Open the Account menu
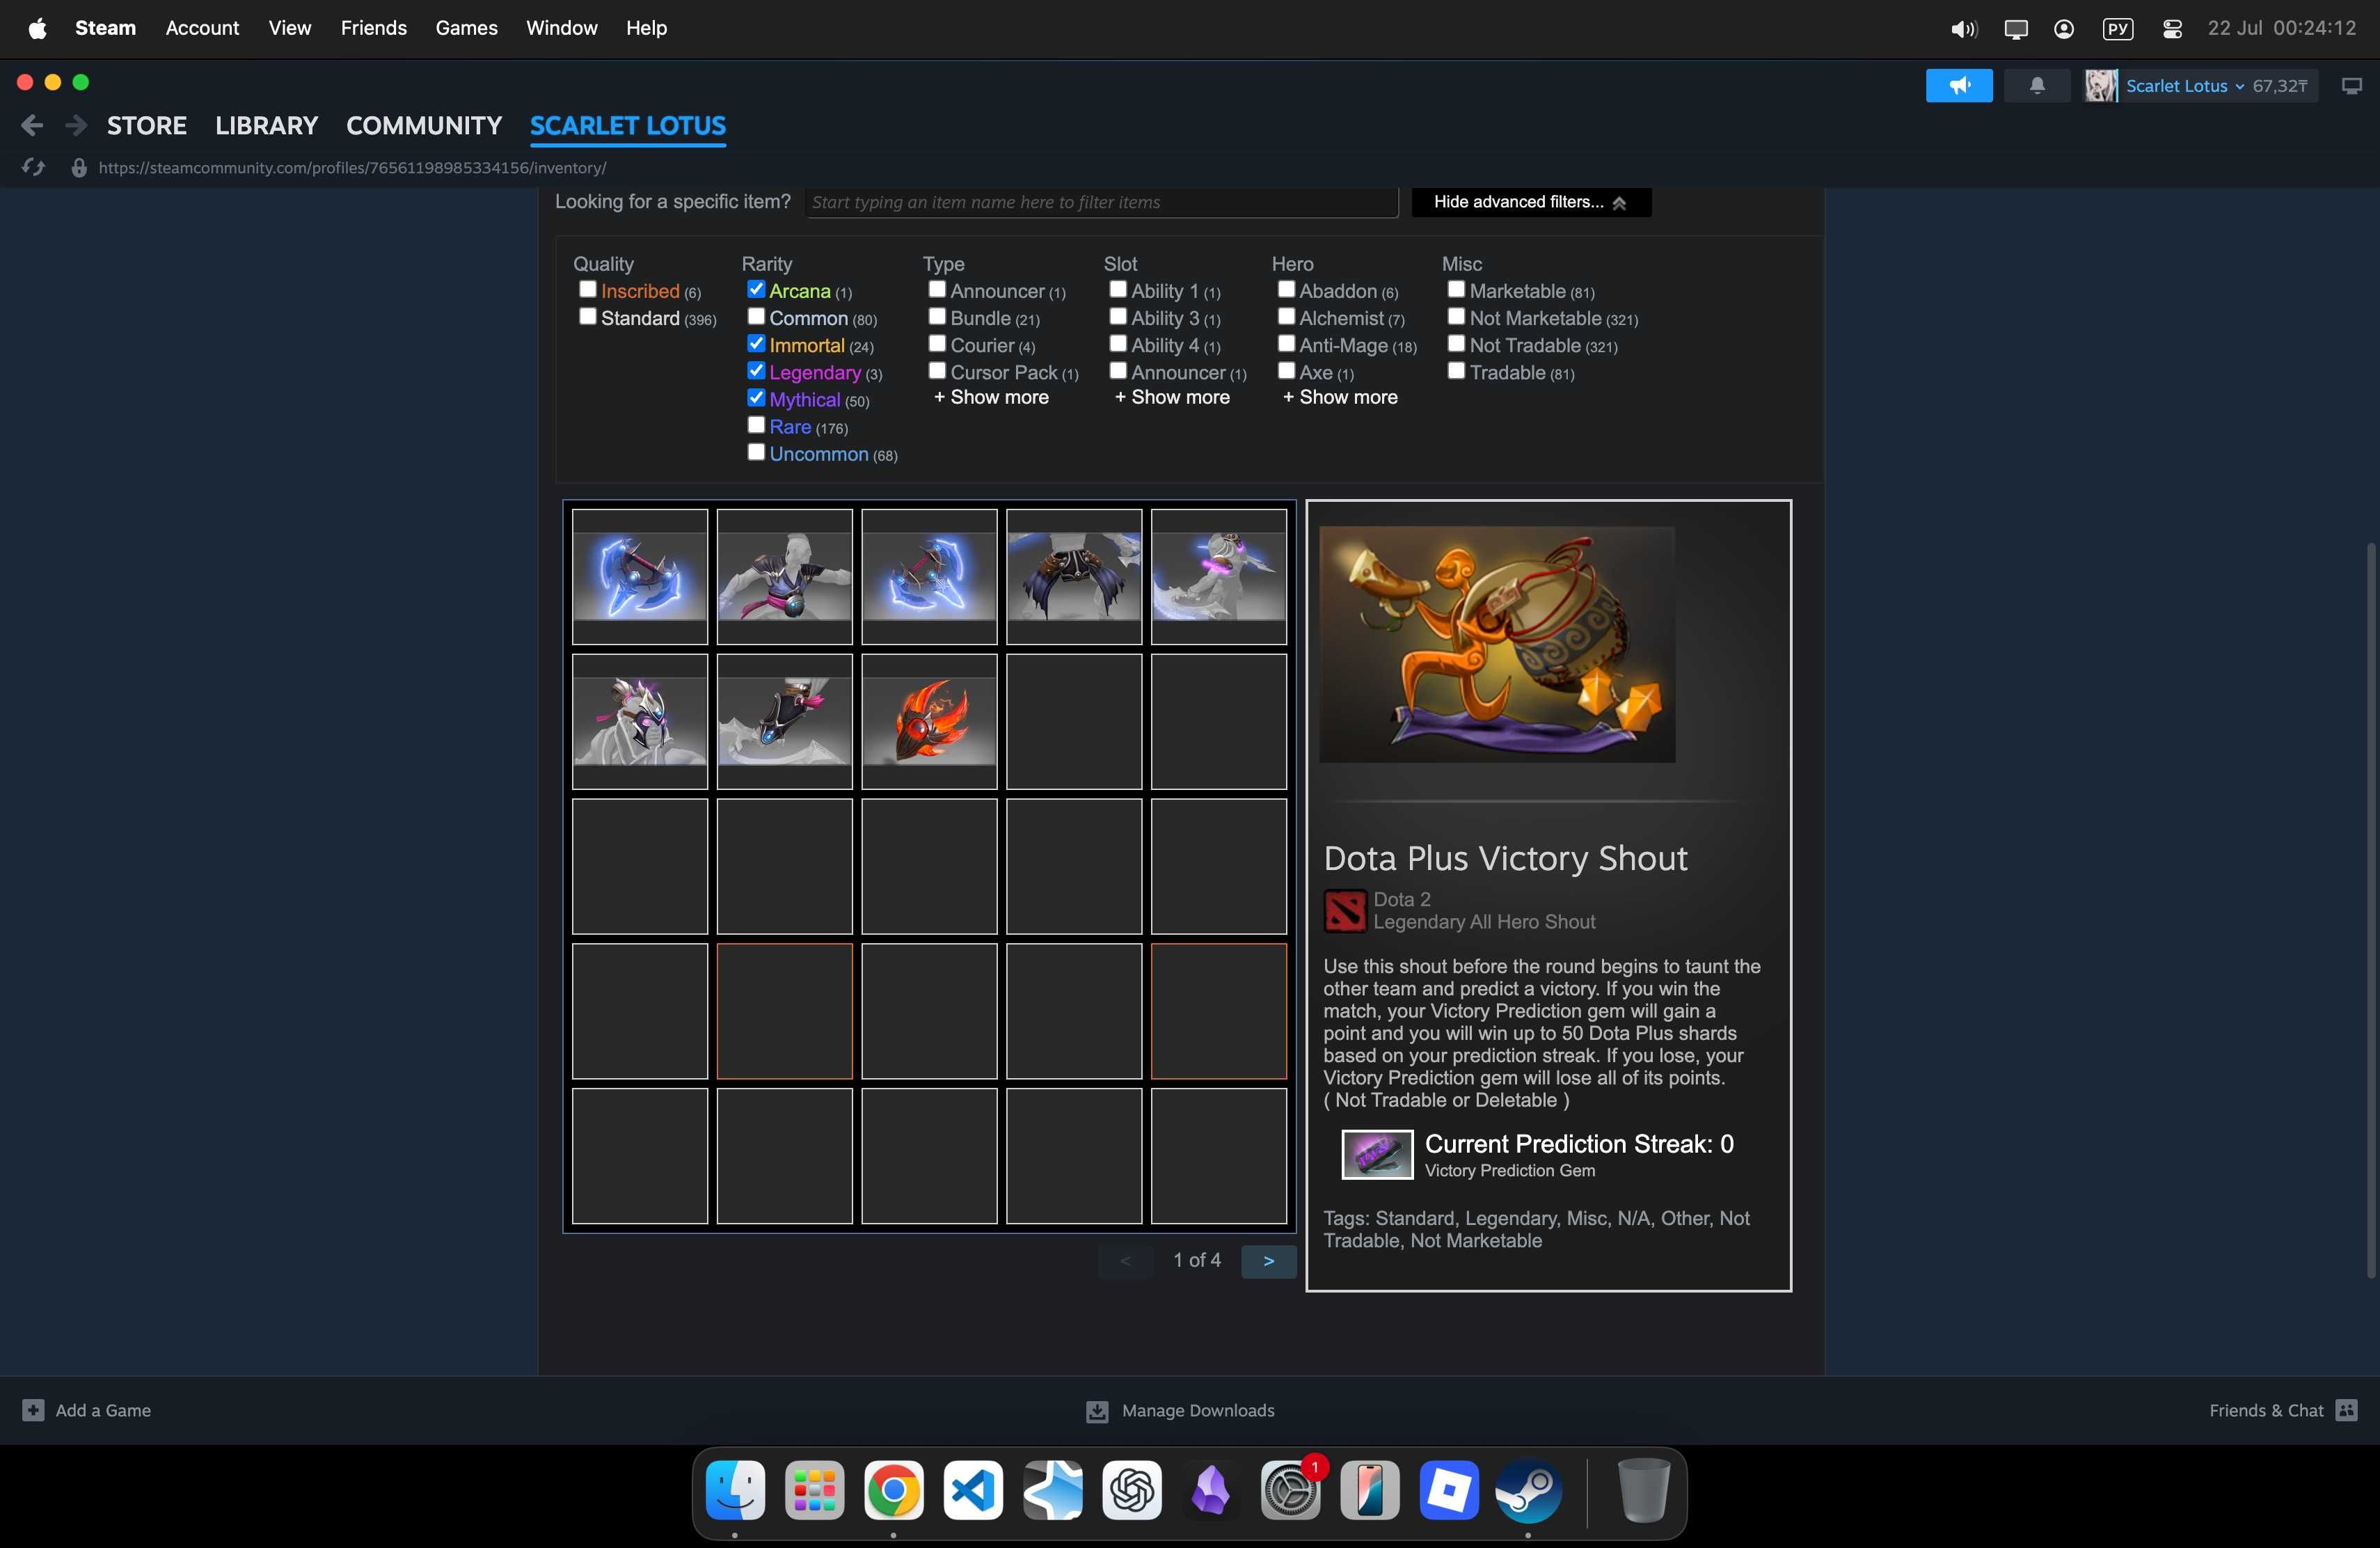The width and height of the screenshot is (2380, 1548). click(202, 28)
